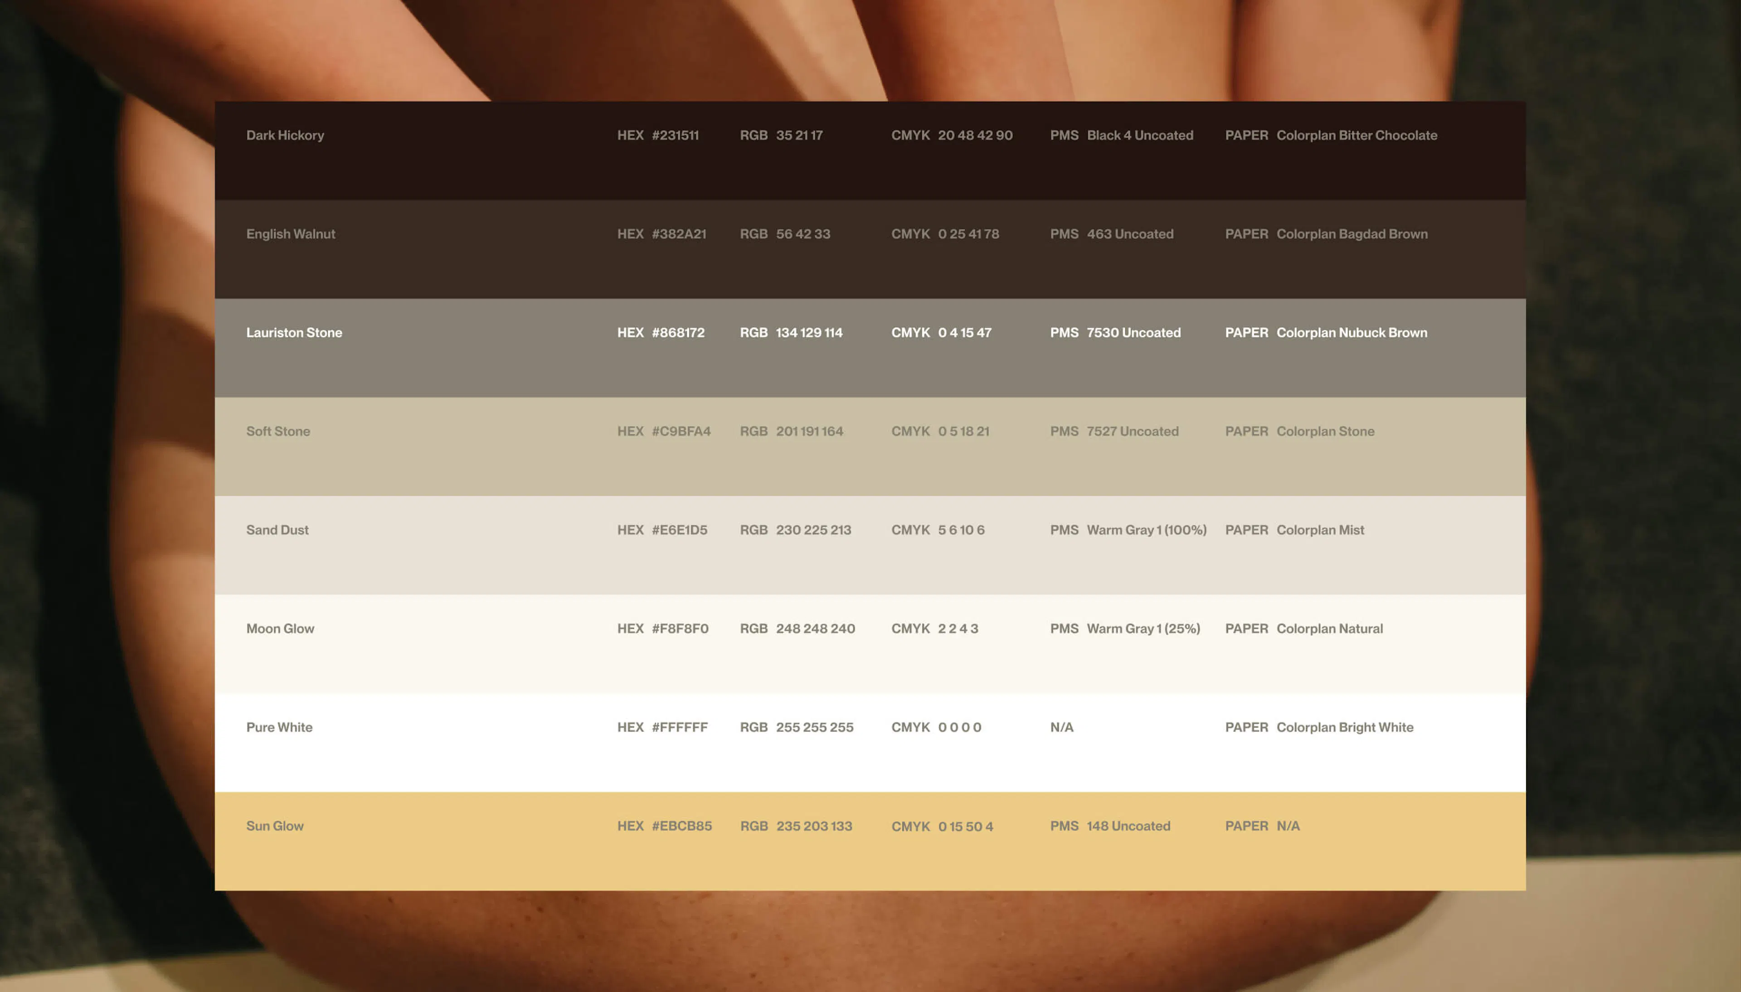
Task: Click the Sun Glow swatch name
Action: (274, 826)
